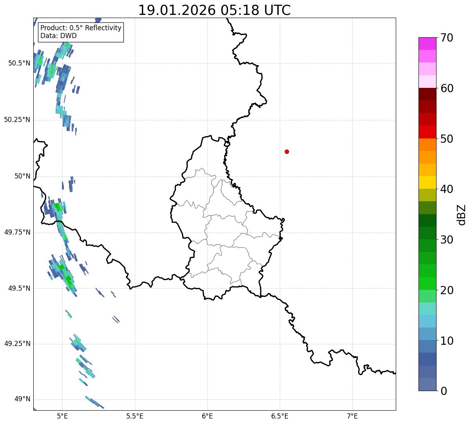Click the "dBZ" colorbar axis label
The width and height of the screenshot is (471, 424).
tap(462, 214)
